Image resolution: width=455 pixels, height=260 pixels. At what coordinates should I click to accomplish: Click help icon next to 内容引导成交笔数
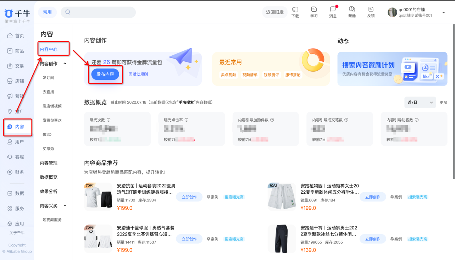pos(346,120)
